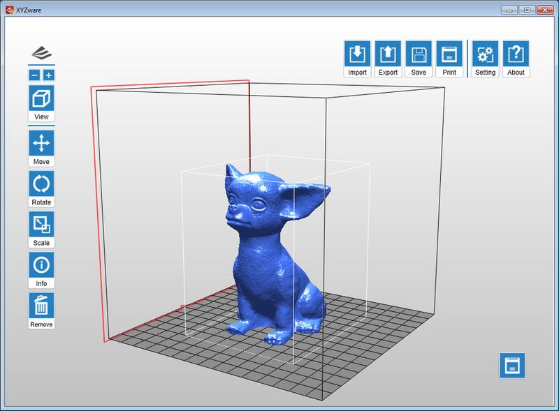559x411 pixels.
Task: Click the printer icon at bottom right
Action: click(x=512, y=366)
